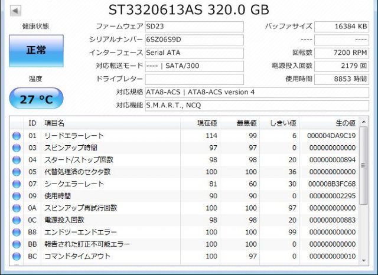Click raw value 000000002295

click(333, 196)
